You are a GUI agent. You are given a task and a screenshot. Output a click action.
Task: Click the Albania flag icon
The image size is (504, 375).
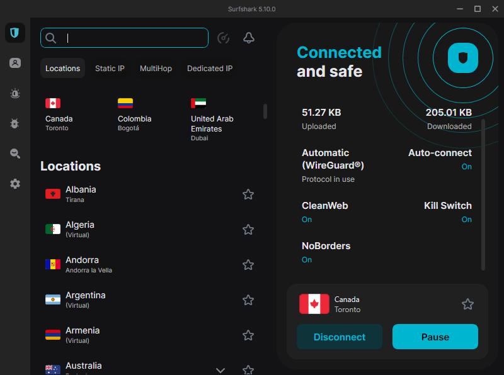[x=53, y=194]
